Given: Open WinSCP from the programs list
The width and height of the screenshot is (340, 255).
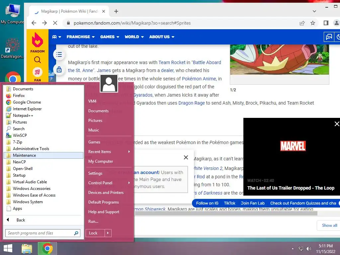Looking at the screenshot, I should 20,135.
